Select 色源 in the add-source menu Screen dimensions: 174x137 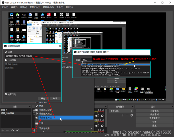[65, 106]
